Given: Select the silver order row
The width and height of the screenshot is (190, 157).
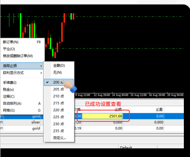Looking at the screenshot, I should point(92,122).
